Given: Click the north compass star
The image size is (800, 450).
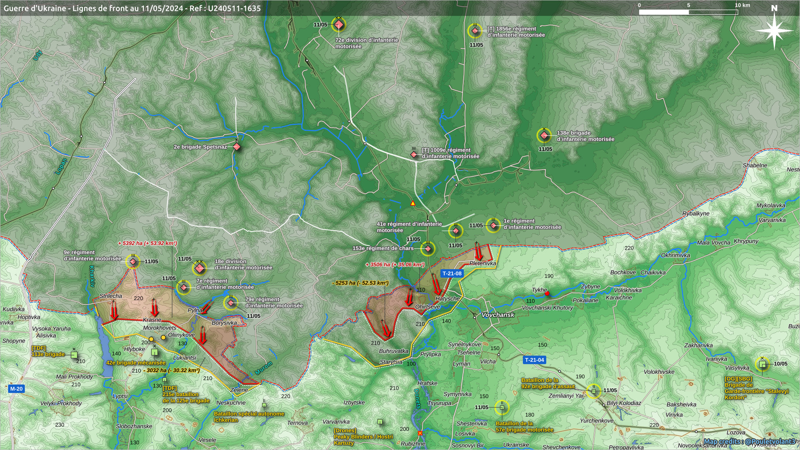Looking at the screenshot, I should 774,30.
